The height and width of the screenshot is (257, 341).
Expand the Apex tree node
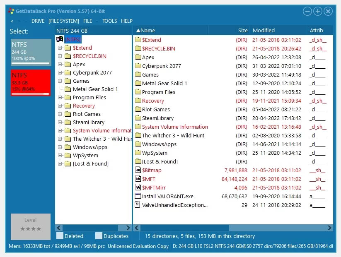pyautogui.click(x=60, y=64)
